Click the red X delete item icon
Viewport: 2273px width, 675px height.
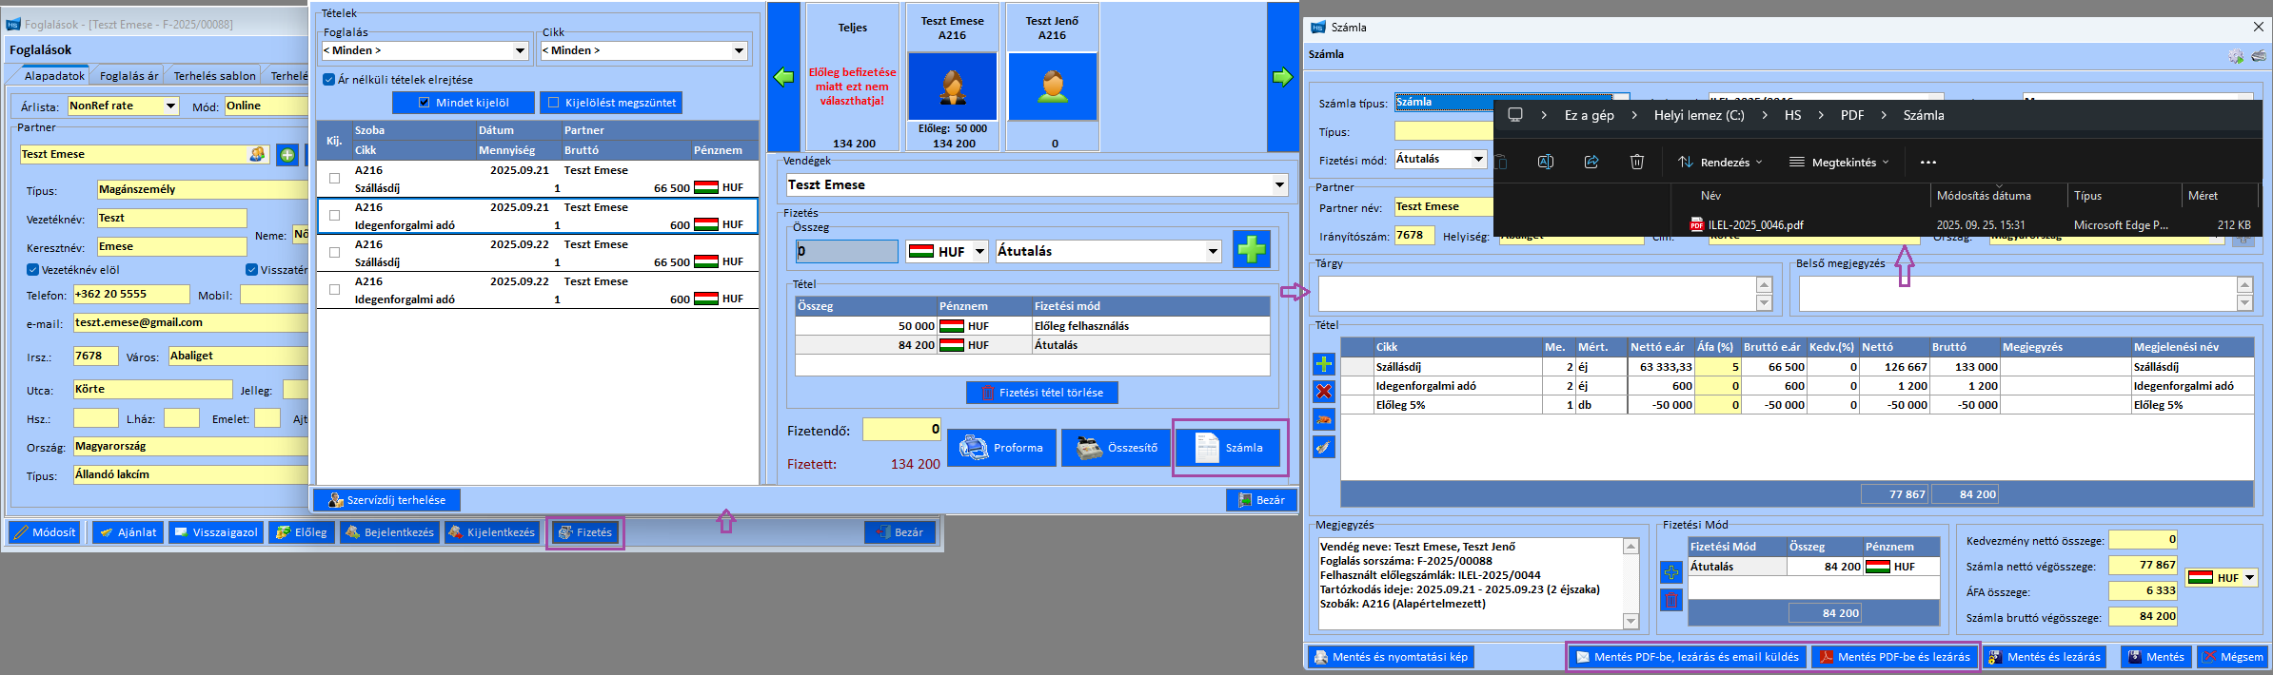point(1323,392)
